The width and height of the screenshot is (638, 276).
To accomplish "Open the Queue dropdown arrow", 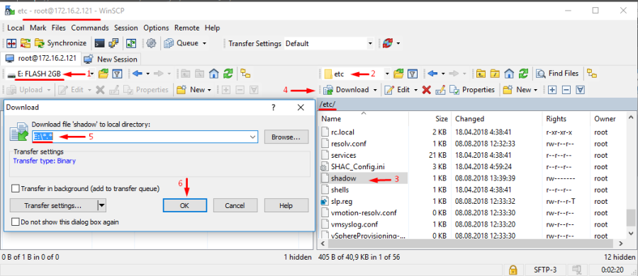I will [204, 43].
